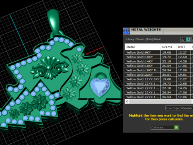Click the Use Object Materials button
Viewport: 193px width, 145px height.
[179, 108]
